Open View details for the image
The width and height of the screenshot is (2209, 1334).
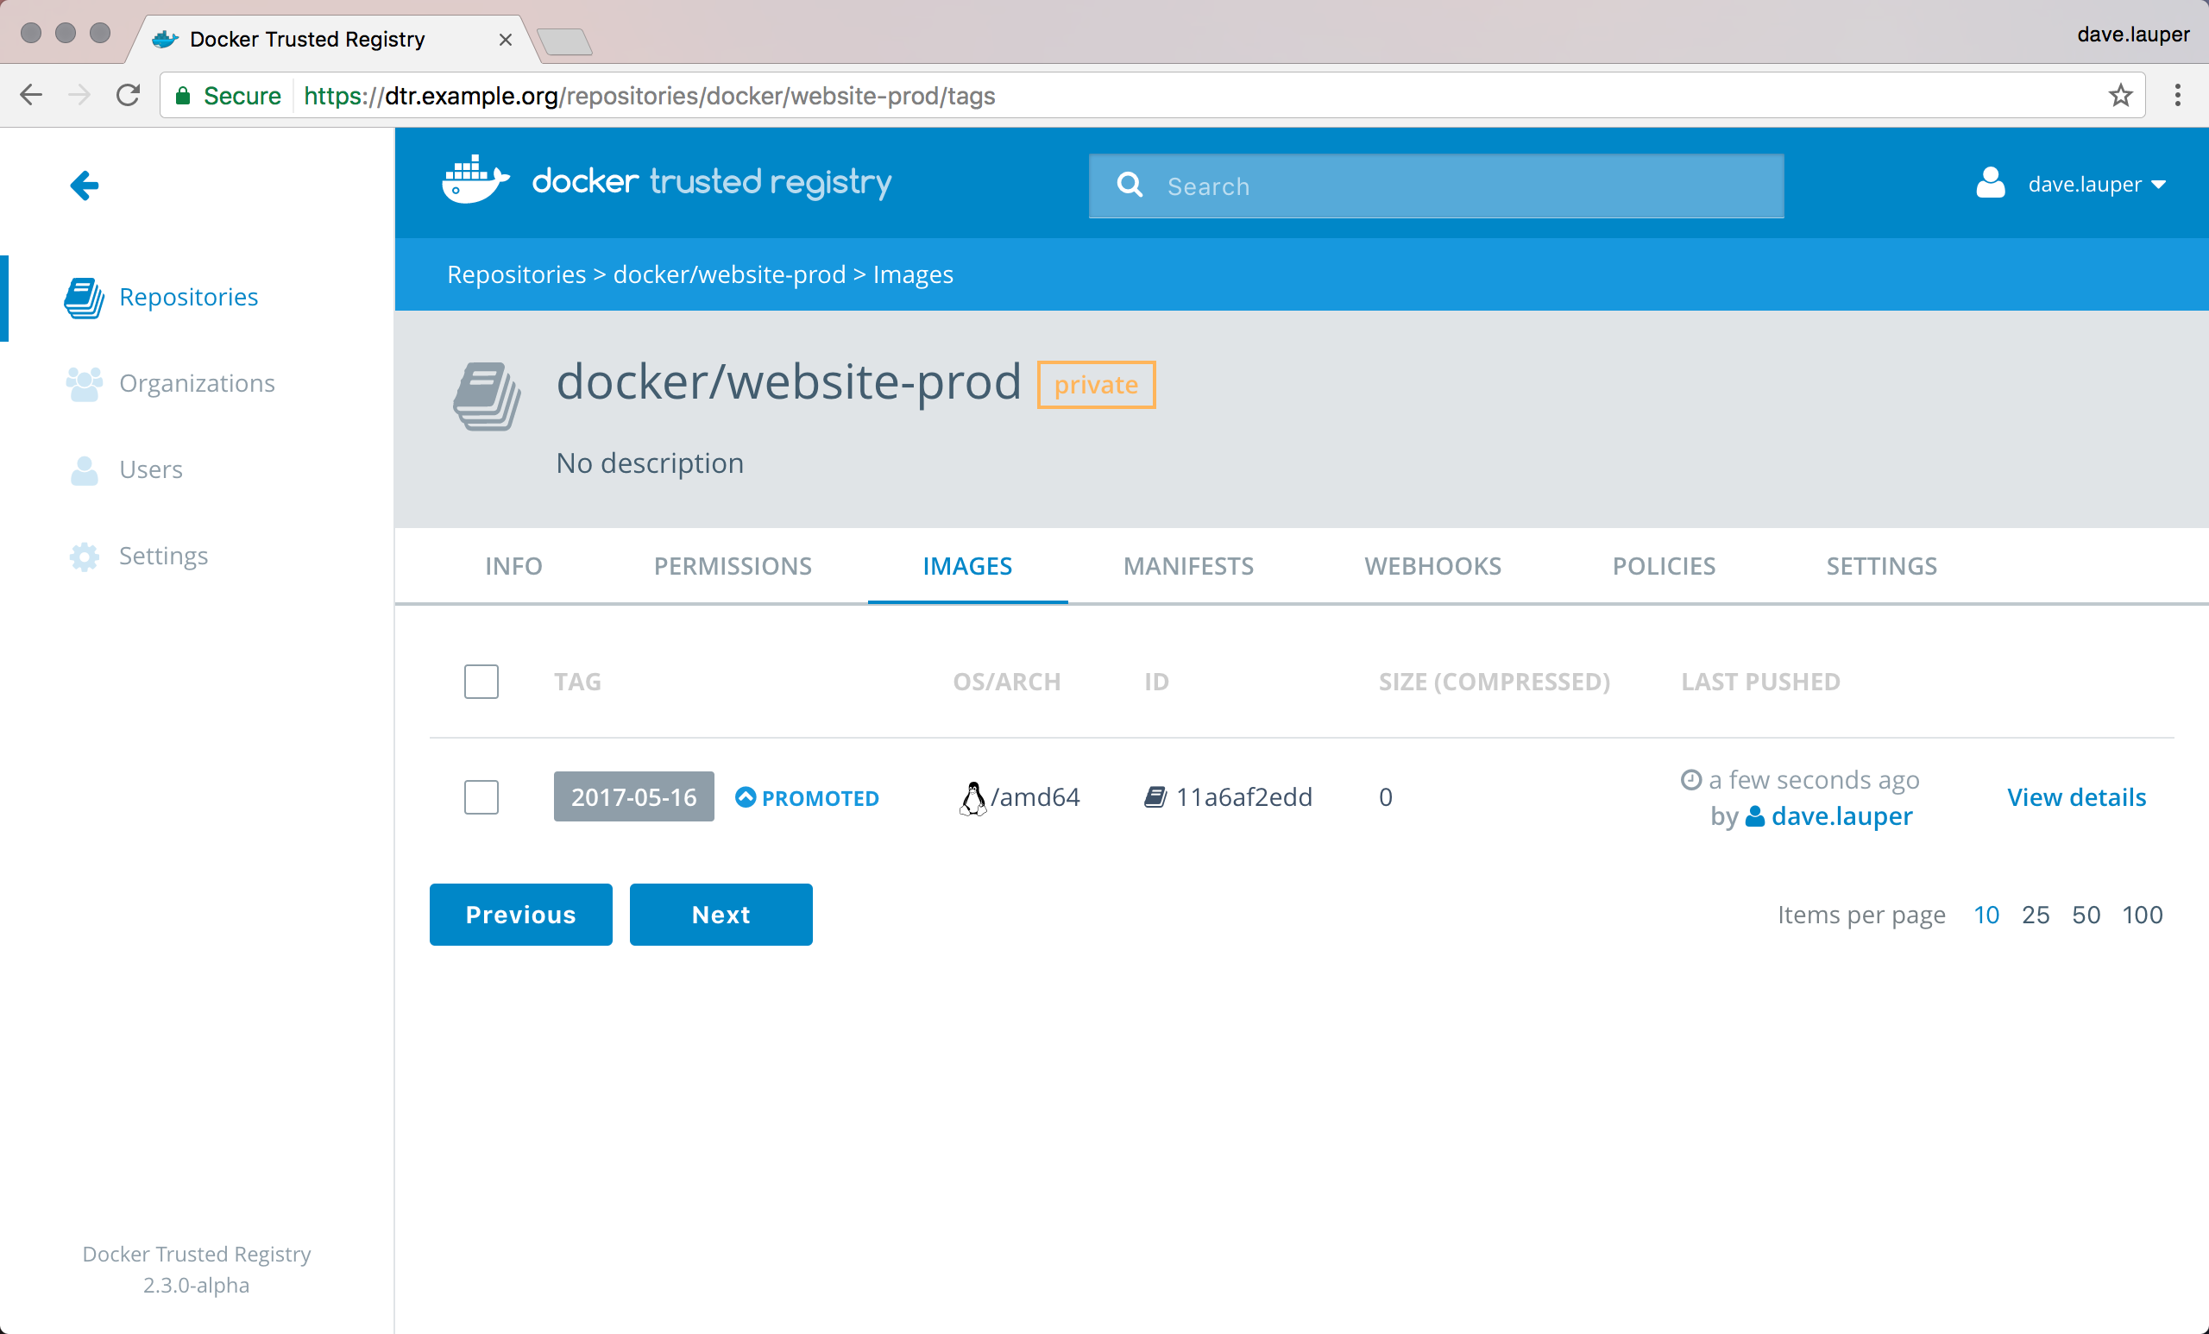pyautogui.click(x=2075, y=797)
